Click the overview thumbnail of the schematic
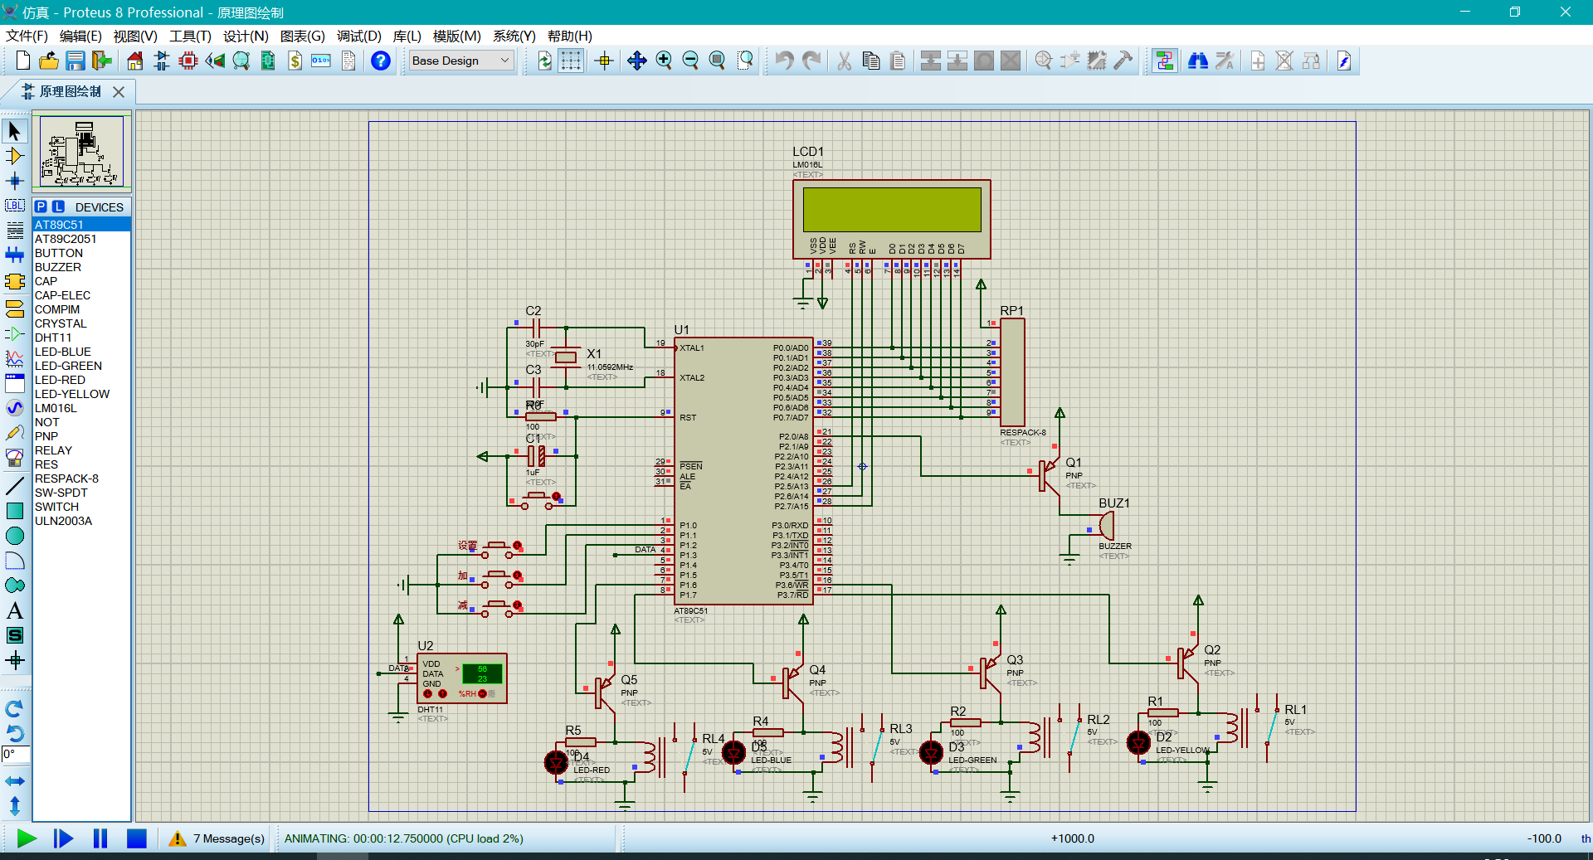The image size is (1593, 860). point(81,151)
